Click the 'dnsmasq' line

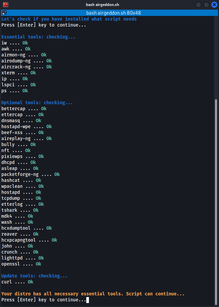click(21, 120)
